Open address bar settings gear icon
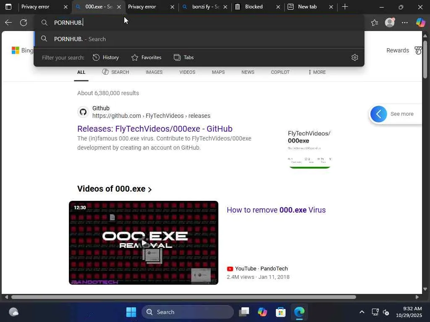The height and width of the screenshot is (322, 430). pyautogui.click(x=354, y=57)
